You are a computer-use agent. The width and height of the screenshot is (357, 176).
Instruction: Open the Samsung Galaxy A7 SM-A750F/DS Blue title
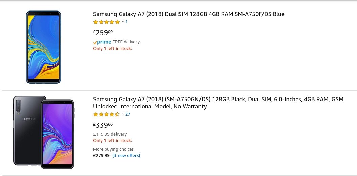click(x=189, y=14)
